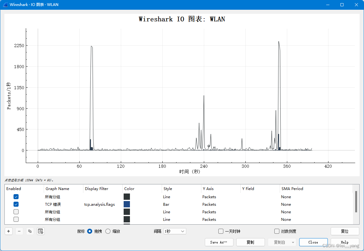Screen dimensions: 364x251
Task: Uncheck the TCP 错误 graph's enabled box
Action: [16, 204]
